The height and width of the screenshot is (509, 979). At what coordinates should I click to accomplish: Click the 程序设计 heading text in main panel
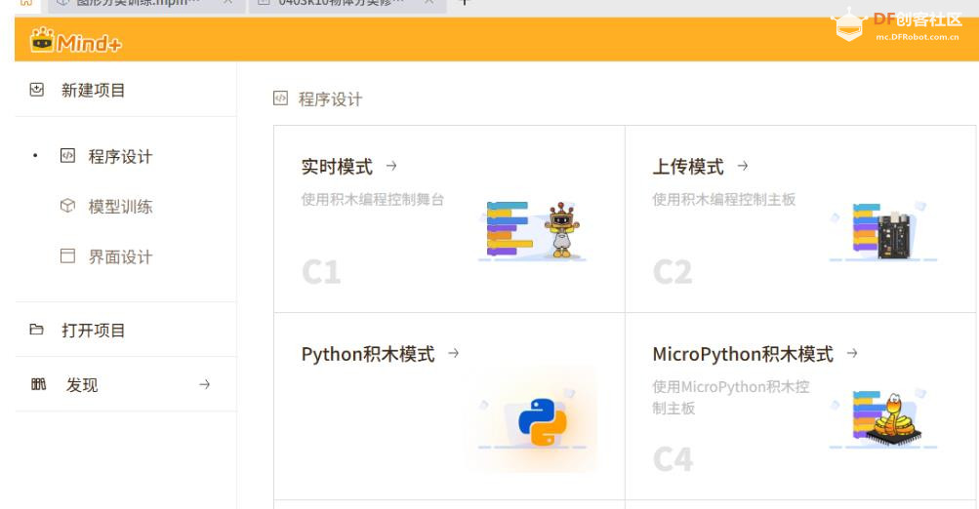click(x=330, y=99)
